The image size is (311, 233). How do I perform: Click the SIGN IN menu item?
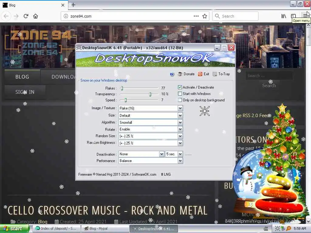(25, 92)
